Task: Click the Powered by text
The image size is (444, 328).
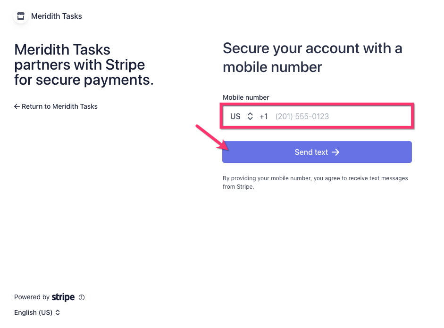Action: click(32, 297)
